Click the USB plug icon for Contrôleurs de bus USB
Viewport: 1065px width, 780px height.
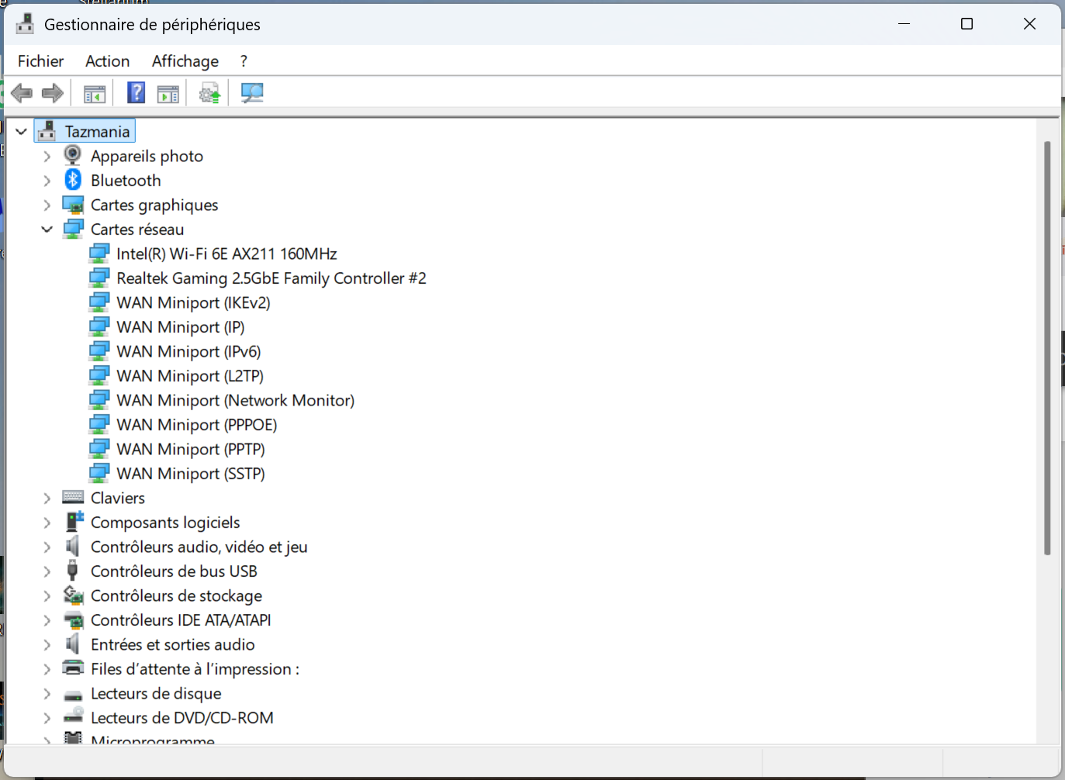pyautogui.click(x=72, y=571)
